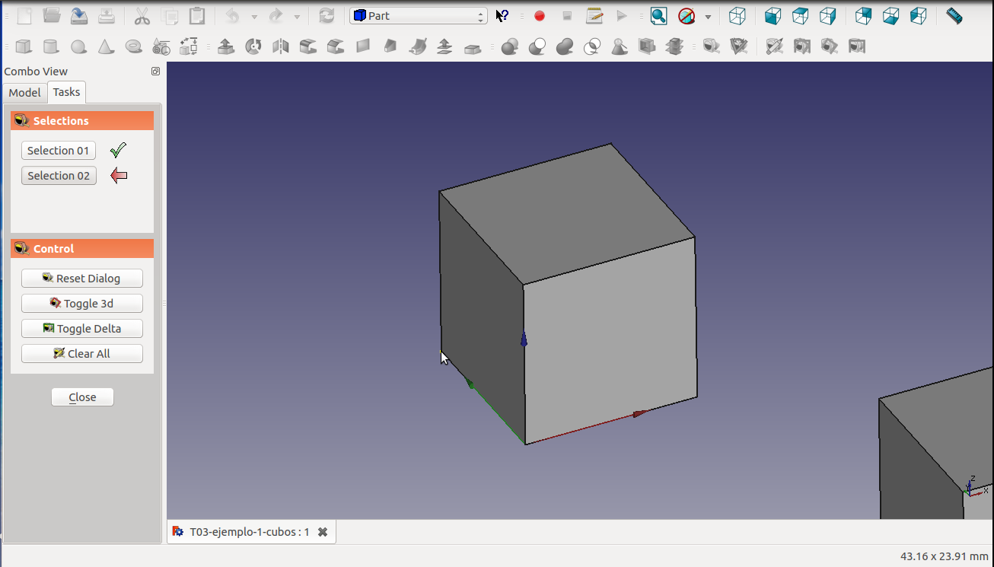Undock the Combo View panel
994x567 pixels.
pos(155,72)
